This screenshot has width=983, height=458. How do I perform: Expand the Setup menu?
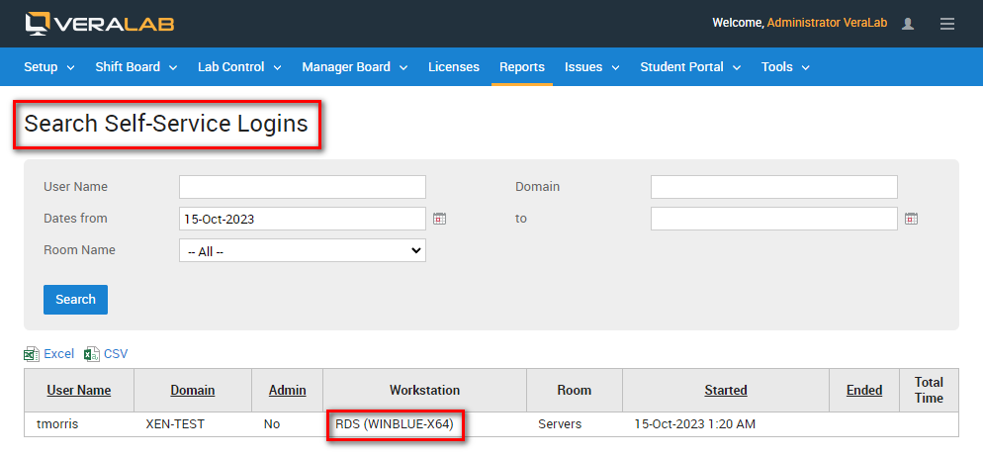(x=48, y=67)
